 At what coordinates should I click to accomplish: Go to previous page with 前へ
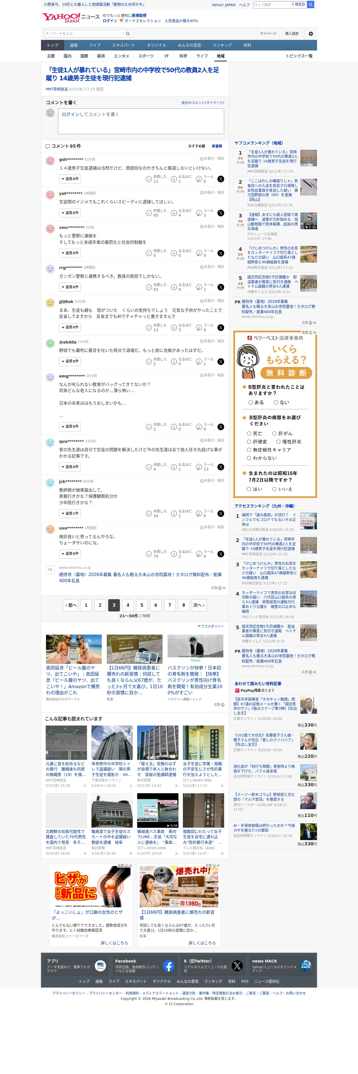coord(71,605)
